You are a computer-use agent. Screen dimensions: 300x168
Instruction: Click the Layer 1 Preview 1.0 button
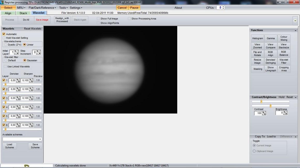click(38, 80)
